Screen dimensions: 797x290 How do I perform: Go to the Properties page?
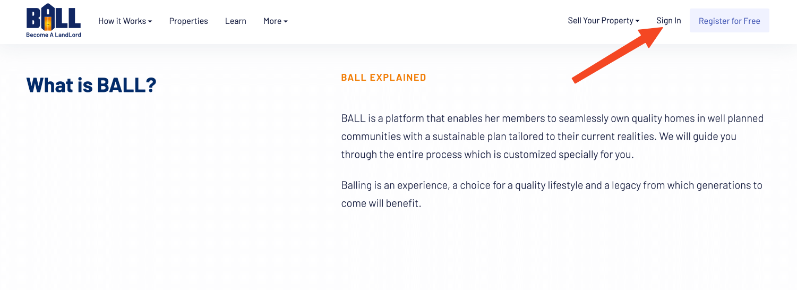pos(188,21)
